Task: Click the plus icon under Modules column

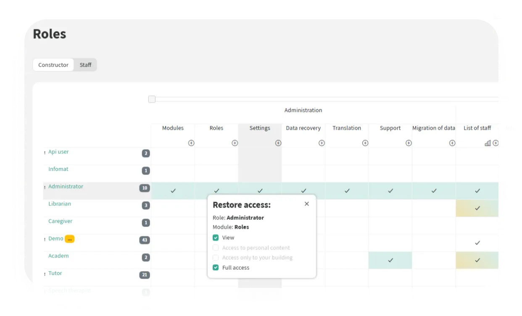Action: coord(191,143)
